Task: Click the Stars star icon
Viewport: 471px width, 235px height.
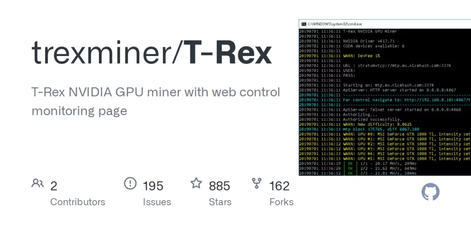Action: (x=196, y=183)
